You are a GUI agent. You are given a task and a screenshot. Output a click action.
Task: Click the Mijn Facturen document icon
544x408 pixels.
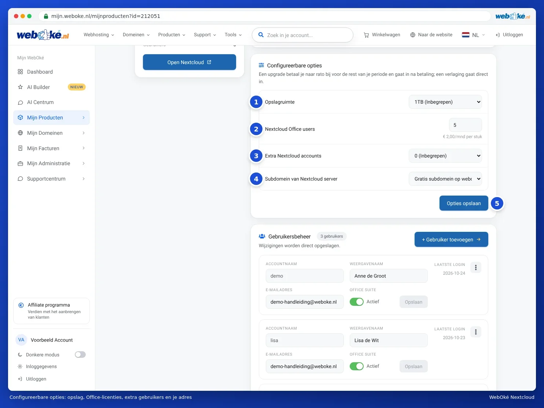coord(21,148)
